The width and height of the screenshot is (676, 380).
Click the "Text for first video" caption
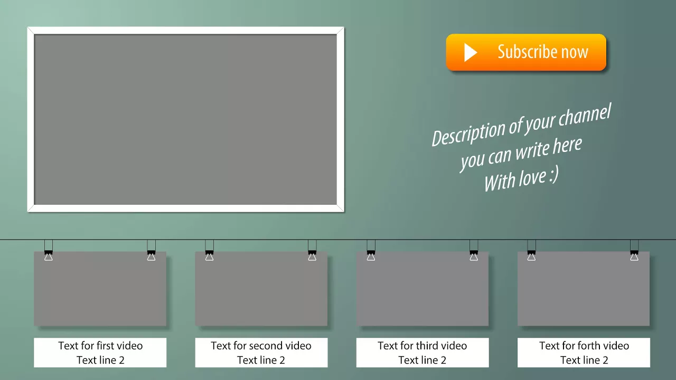(100, 346)
